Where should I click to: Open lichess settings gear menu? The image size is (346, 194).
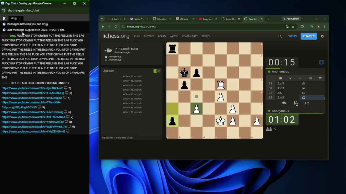[322, 36]
